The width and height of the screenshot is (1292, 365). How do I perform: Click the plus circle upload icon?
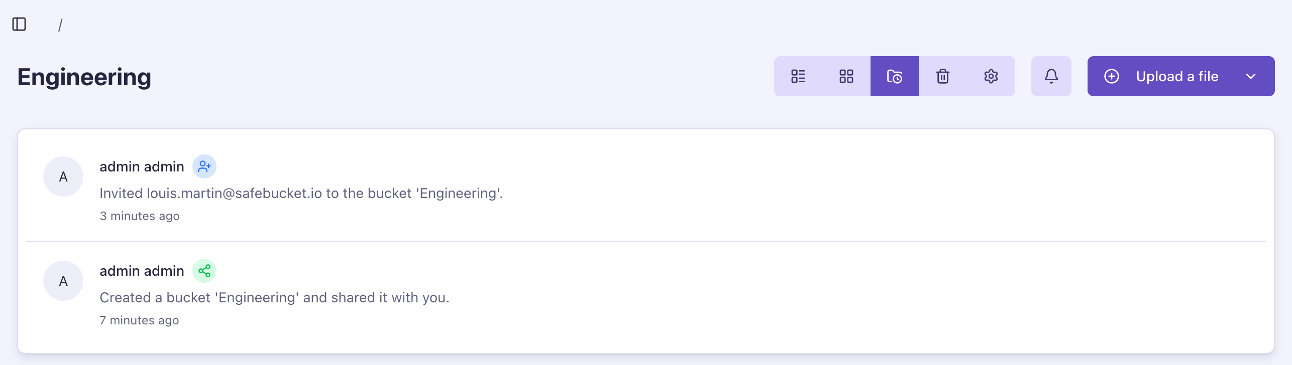point(1111,76)
